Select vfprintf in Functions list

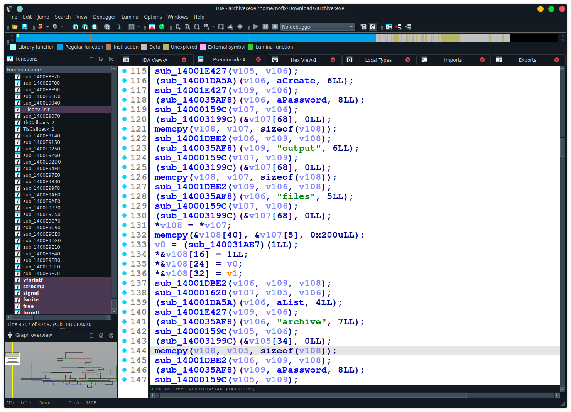coord(33,280)
